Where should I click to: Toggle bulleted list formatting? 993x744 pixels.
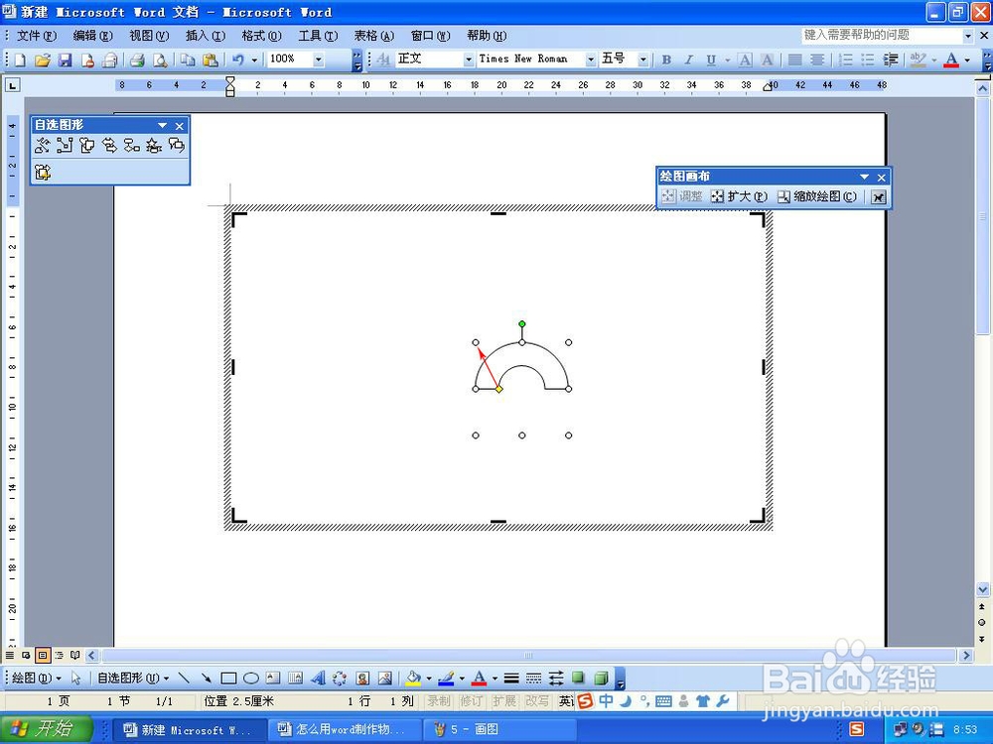[868, 61]
